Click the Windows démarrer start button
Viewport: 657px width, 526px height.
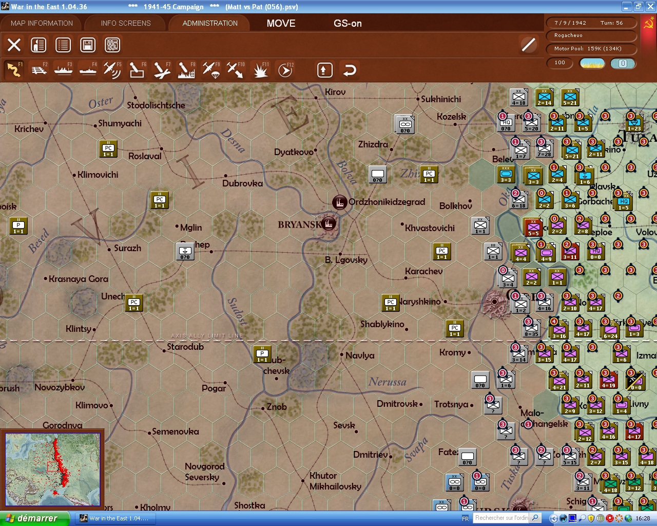pyautogui.click(x=34, y=518)
